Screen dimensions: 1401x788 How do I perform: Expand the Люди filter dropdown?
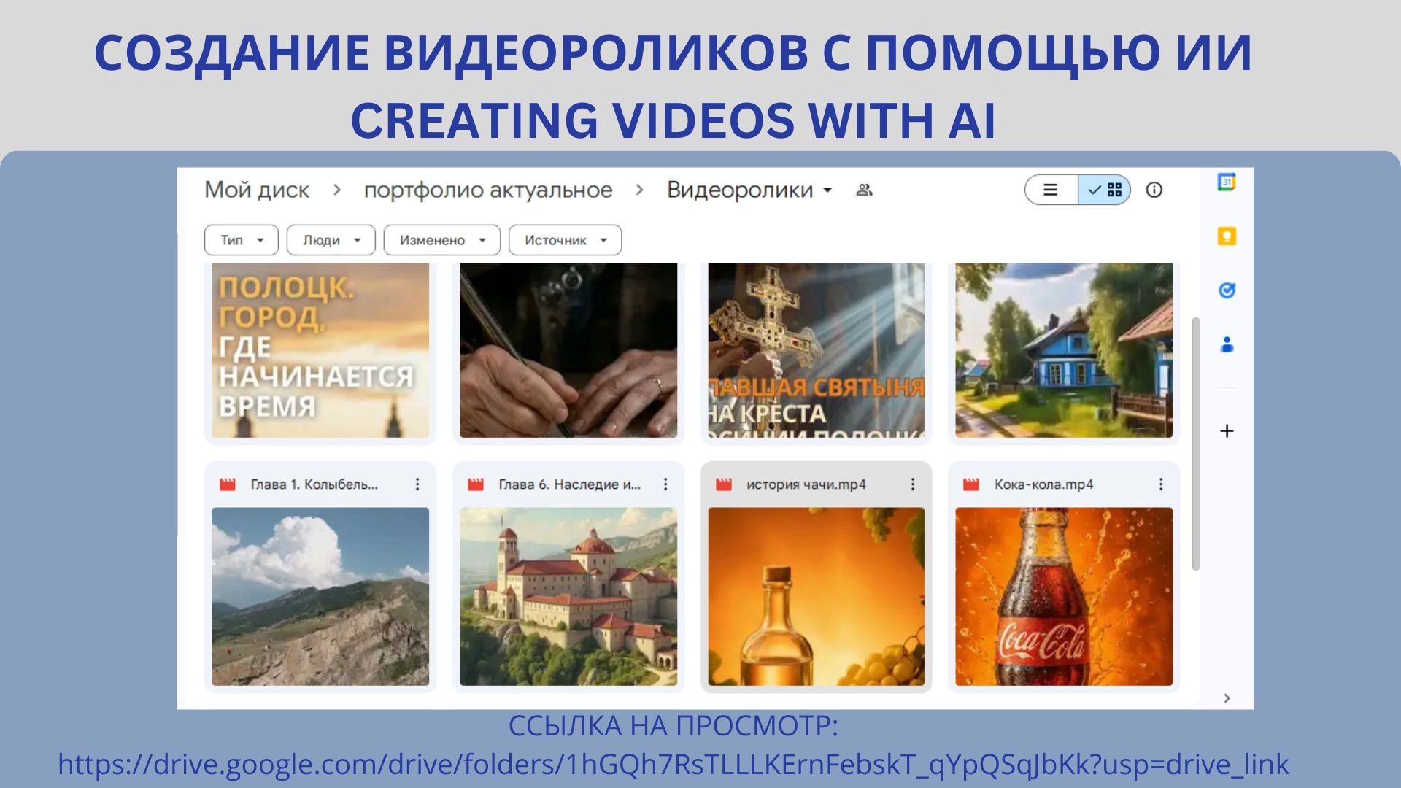pyautogui.click(x=331, y=240)
